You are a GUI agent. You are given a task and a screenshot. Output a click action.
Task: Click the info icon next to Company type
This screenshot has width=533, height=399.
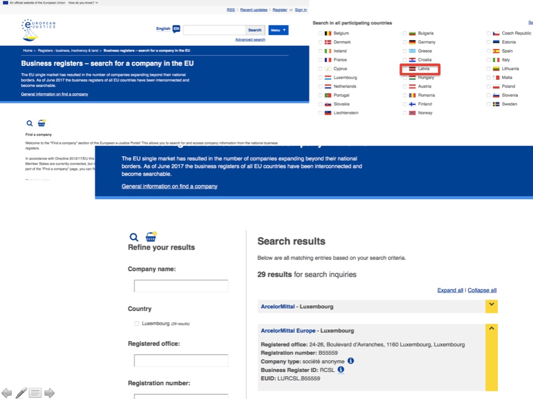pyautogui.click(x=351, y=361)
